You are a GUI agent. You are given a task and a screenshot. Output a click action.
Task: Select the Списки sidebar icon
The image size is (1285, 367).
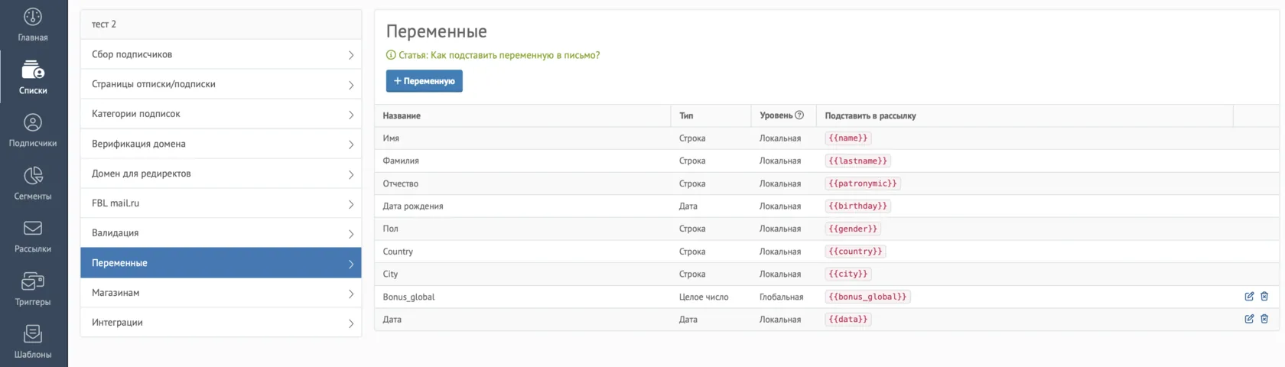(33, 70)
